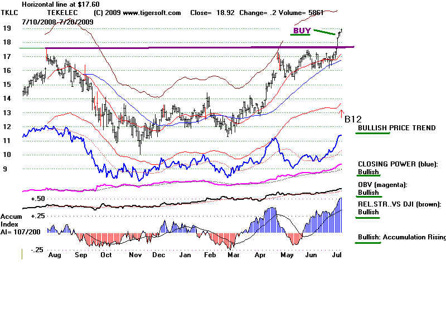
Task: Click the Aug month label
Action: 55,255
